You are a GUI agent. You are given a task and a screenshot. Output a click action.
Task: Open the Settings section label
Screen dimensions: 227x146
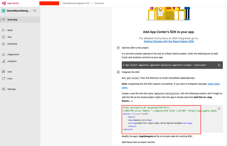(x=12, y=89)
